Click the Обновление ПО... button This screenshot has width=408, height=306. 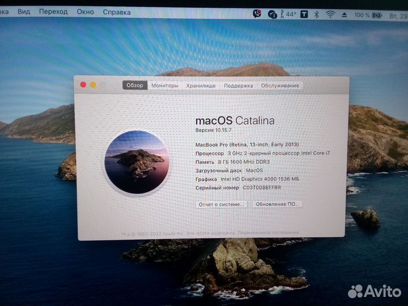pyautogui.click(x=278, y=204)
